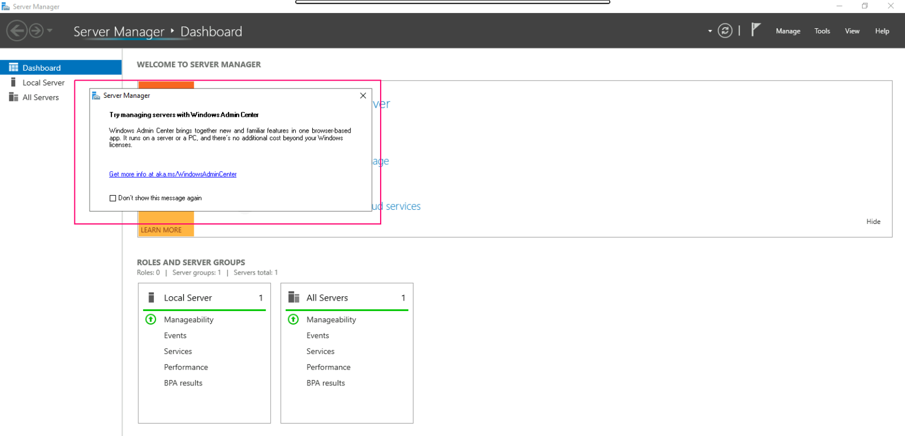The height and width of the screenshot is (436, 905).
Task: Click the Server Manager icon in the dialog title bar
Action: (95, 95)
